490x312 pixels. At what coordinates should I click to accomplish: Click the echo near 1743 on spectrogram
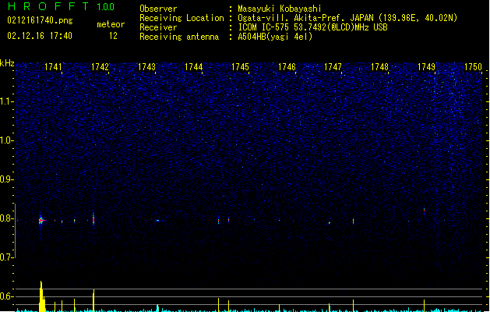[157, 221]
